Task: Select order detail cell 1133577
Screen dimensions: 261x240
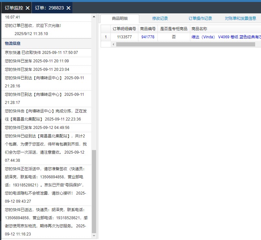Action: pyautogui.click(x=124, y=37)
